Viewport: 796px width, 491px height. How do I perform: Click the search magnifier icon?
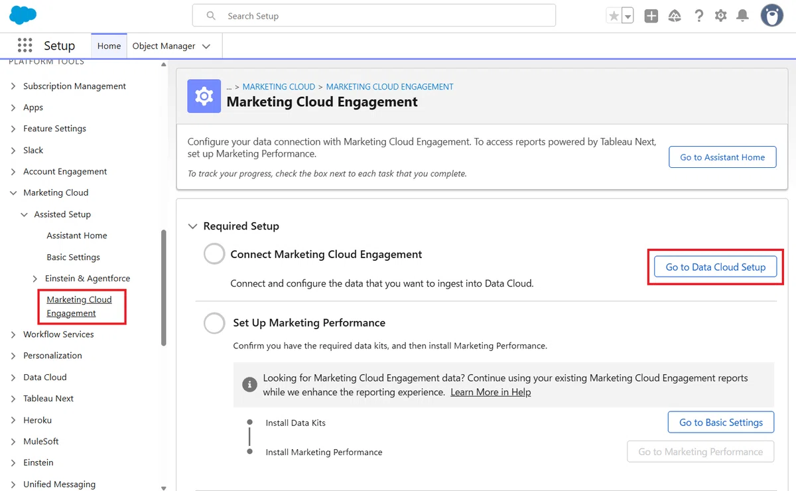coord(211,16)
